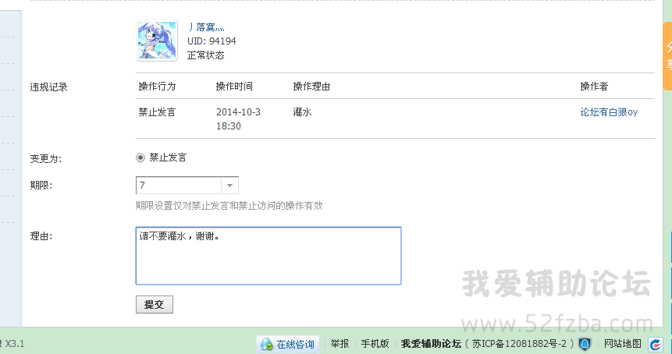Select the 期限设置 hint text
672x354 pixels.
point(229,206)
